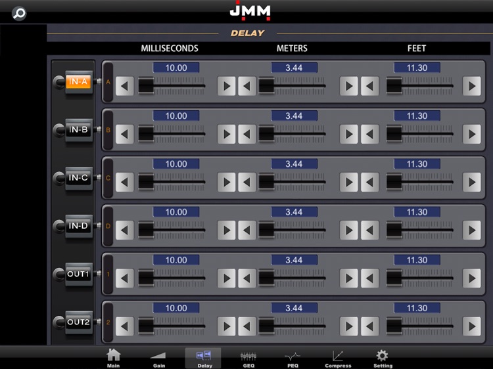
Task: Click the IN-C feet slider knob
Action: pyautogui.click(x=394, y=182)
